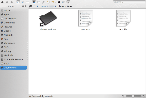Toggle split view in the toolbar
This screenshot has width=146, height=98.
pyautogui.click(x=39, y=2)
